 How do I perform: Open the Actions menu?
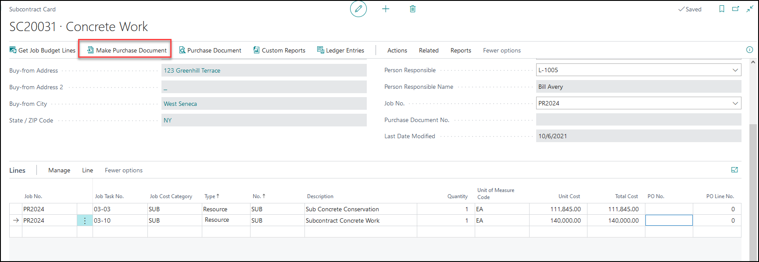[397, 50]
